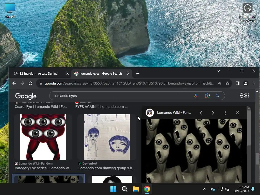Show next image in preview panel
This screenshot has width=260, height=195.
tap(213, 113)
